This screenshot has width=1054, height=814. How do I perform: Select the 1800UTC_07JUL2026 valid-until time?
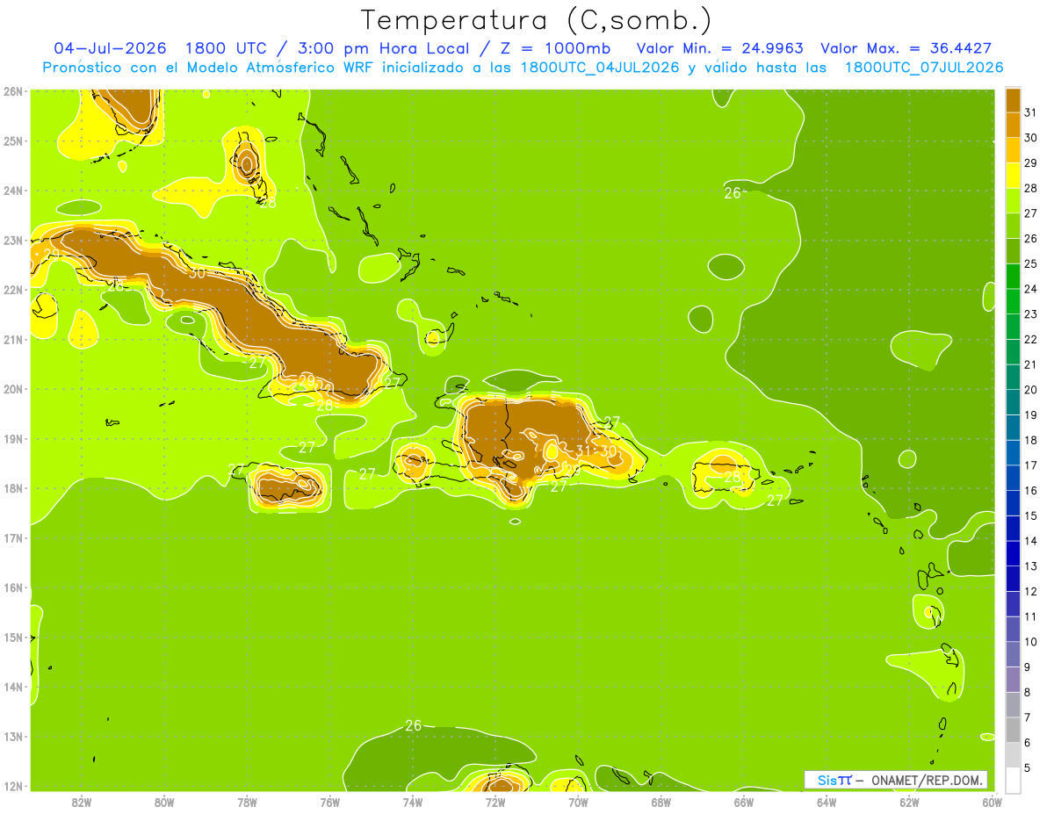tap(924, 67)
